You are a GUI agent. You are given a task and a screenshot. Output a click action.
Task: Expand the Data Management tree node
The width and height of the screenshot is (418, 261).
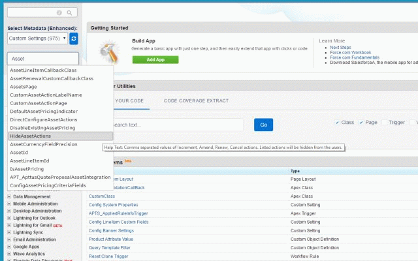9,196
